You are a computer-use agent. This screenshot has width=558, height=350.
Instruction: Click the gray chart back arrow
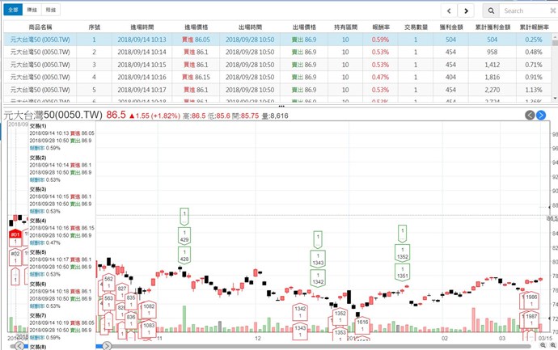(531, 116)
